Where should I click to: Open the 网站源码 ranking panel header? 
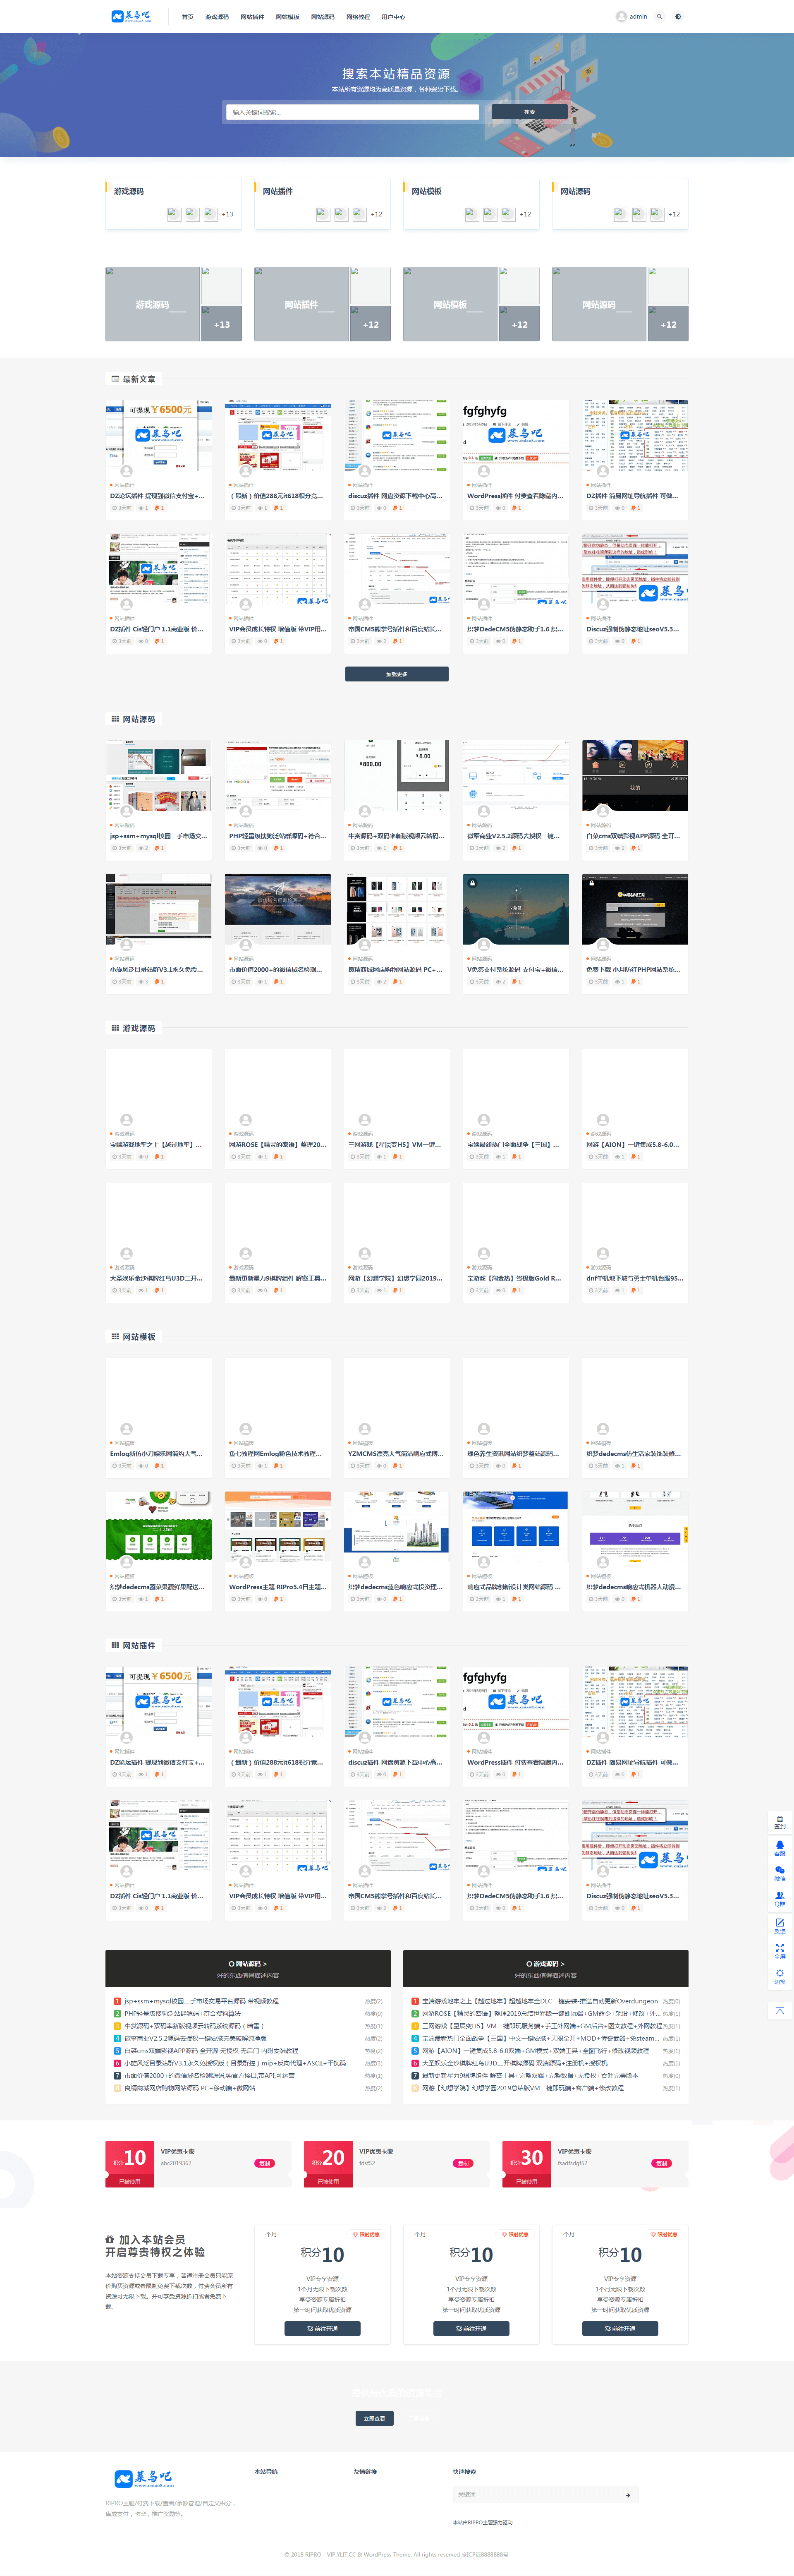[248, 1968]
